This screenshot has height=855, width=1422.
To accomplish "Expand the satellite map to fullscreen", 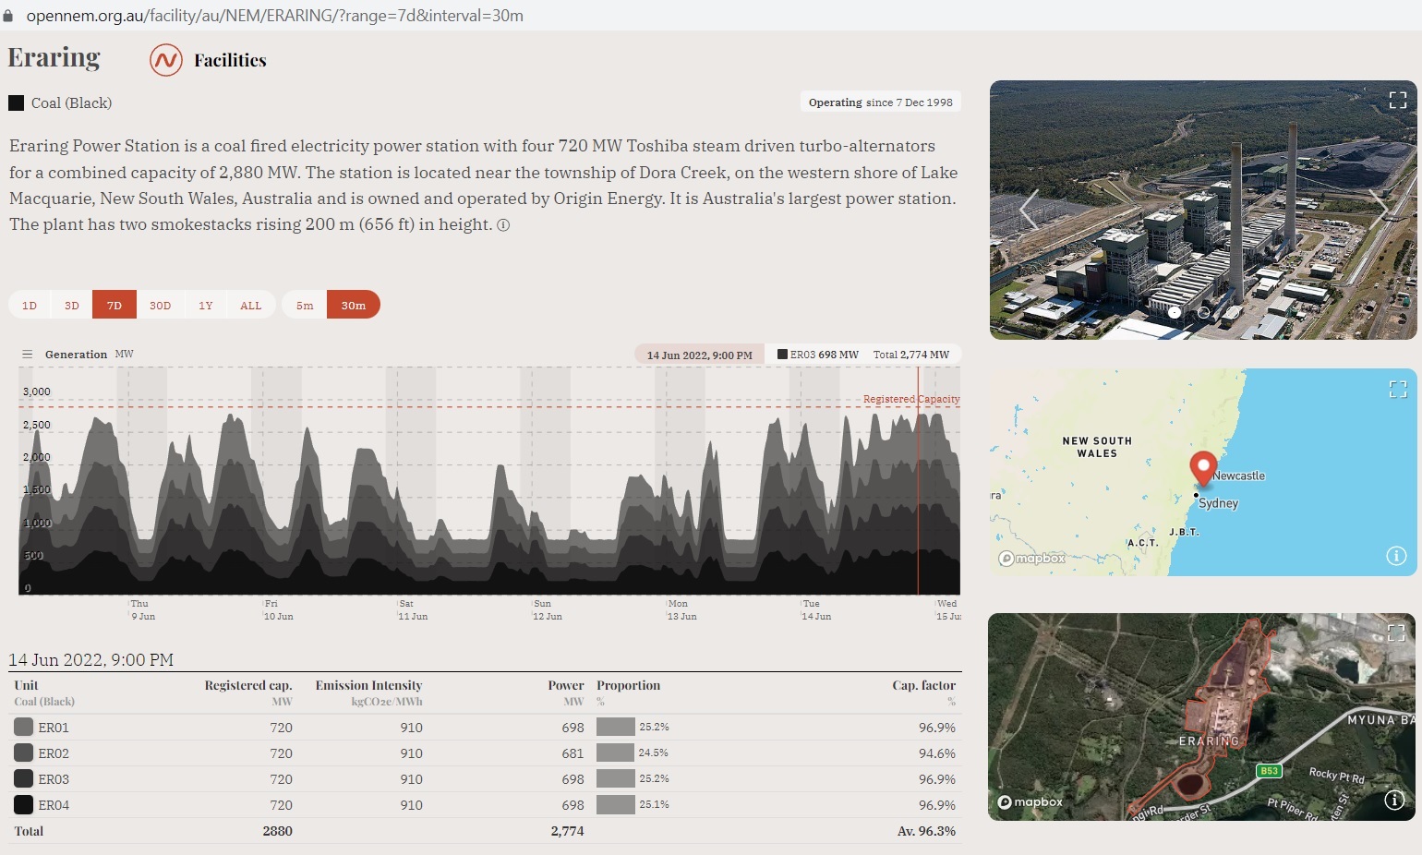I will pos(1396,632).
